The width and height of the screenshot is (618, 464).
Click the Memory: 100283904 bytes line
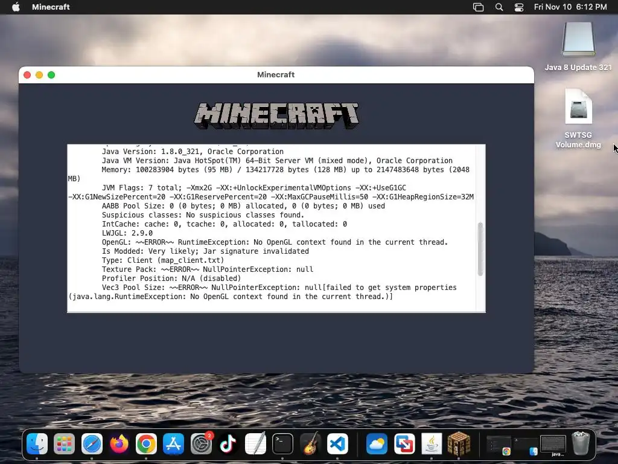(x=285, y=170)
